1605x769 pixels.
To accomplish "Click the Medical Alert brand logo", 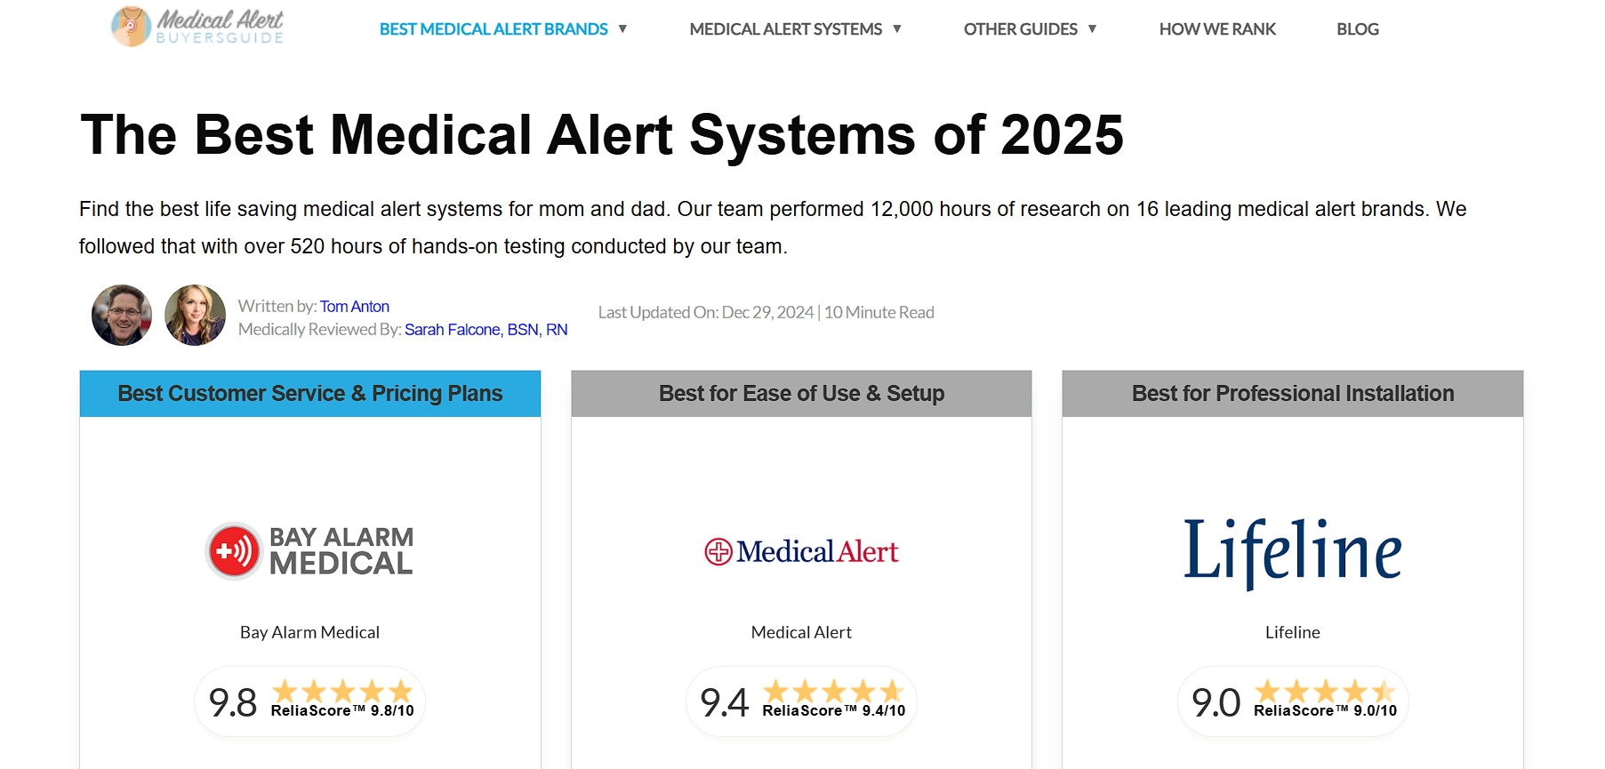I will coord(801,552).
